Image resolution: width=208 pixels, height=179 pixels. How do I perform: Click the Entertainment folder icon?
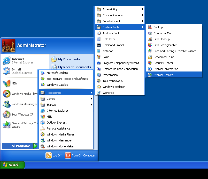pos(99,21)
